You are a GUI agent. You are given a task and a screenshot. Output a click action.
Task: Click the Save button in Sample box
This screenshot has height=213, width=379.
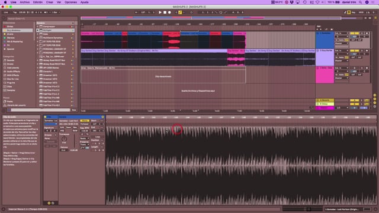[x=69, y=127]
